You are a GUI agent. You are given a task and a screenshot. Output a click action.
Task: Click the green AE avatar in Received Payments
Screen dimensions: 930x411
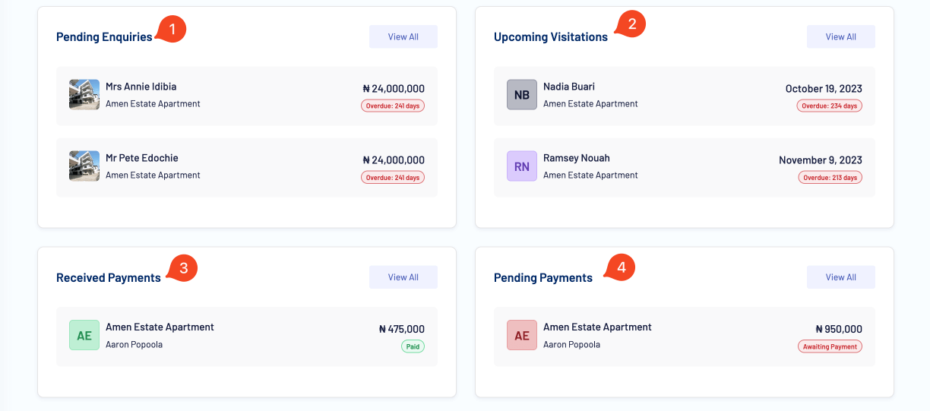tap(84, 335)
